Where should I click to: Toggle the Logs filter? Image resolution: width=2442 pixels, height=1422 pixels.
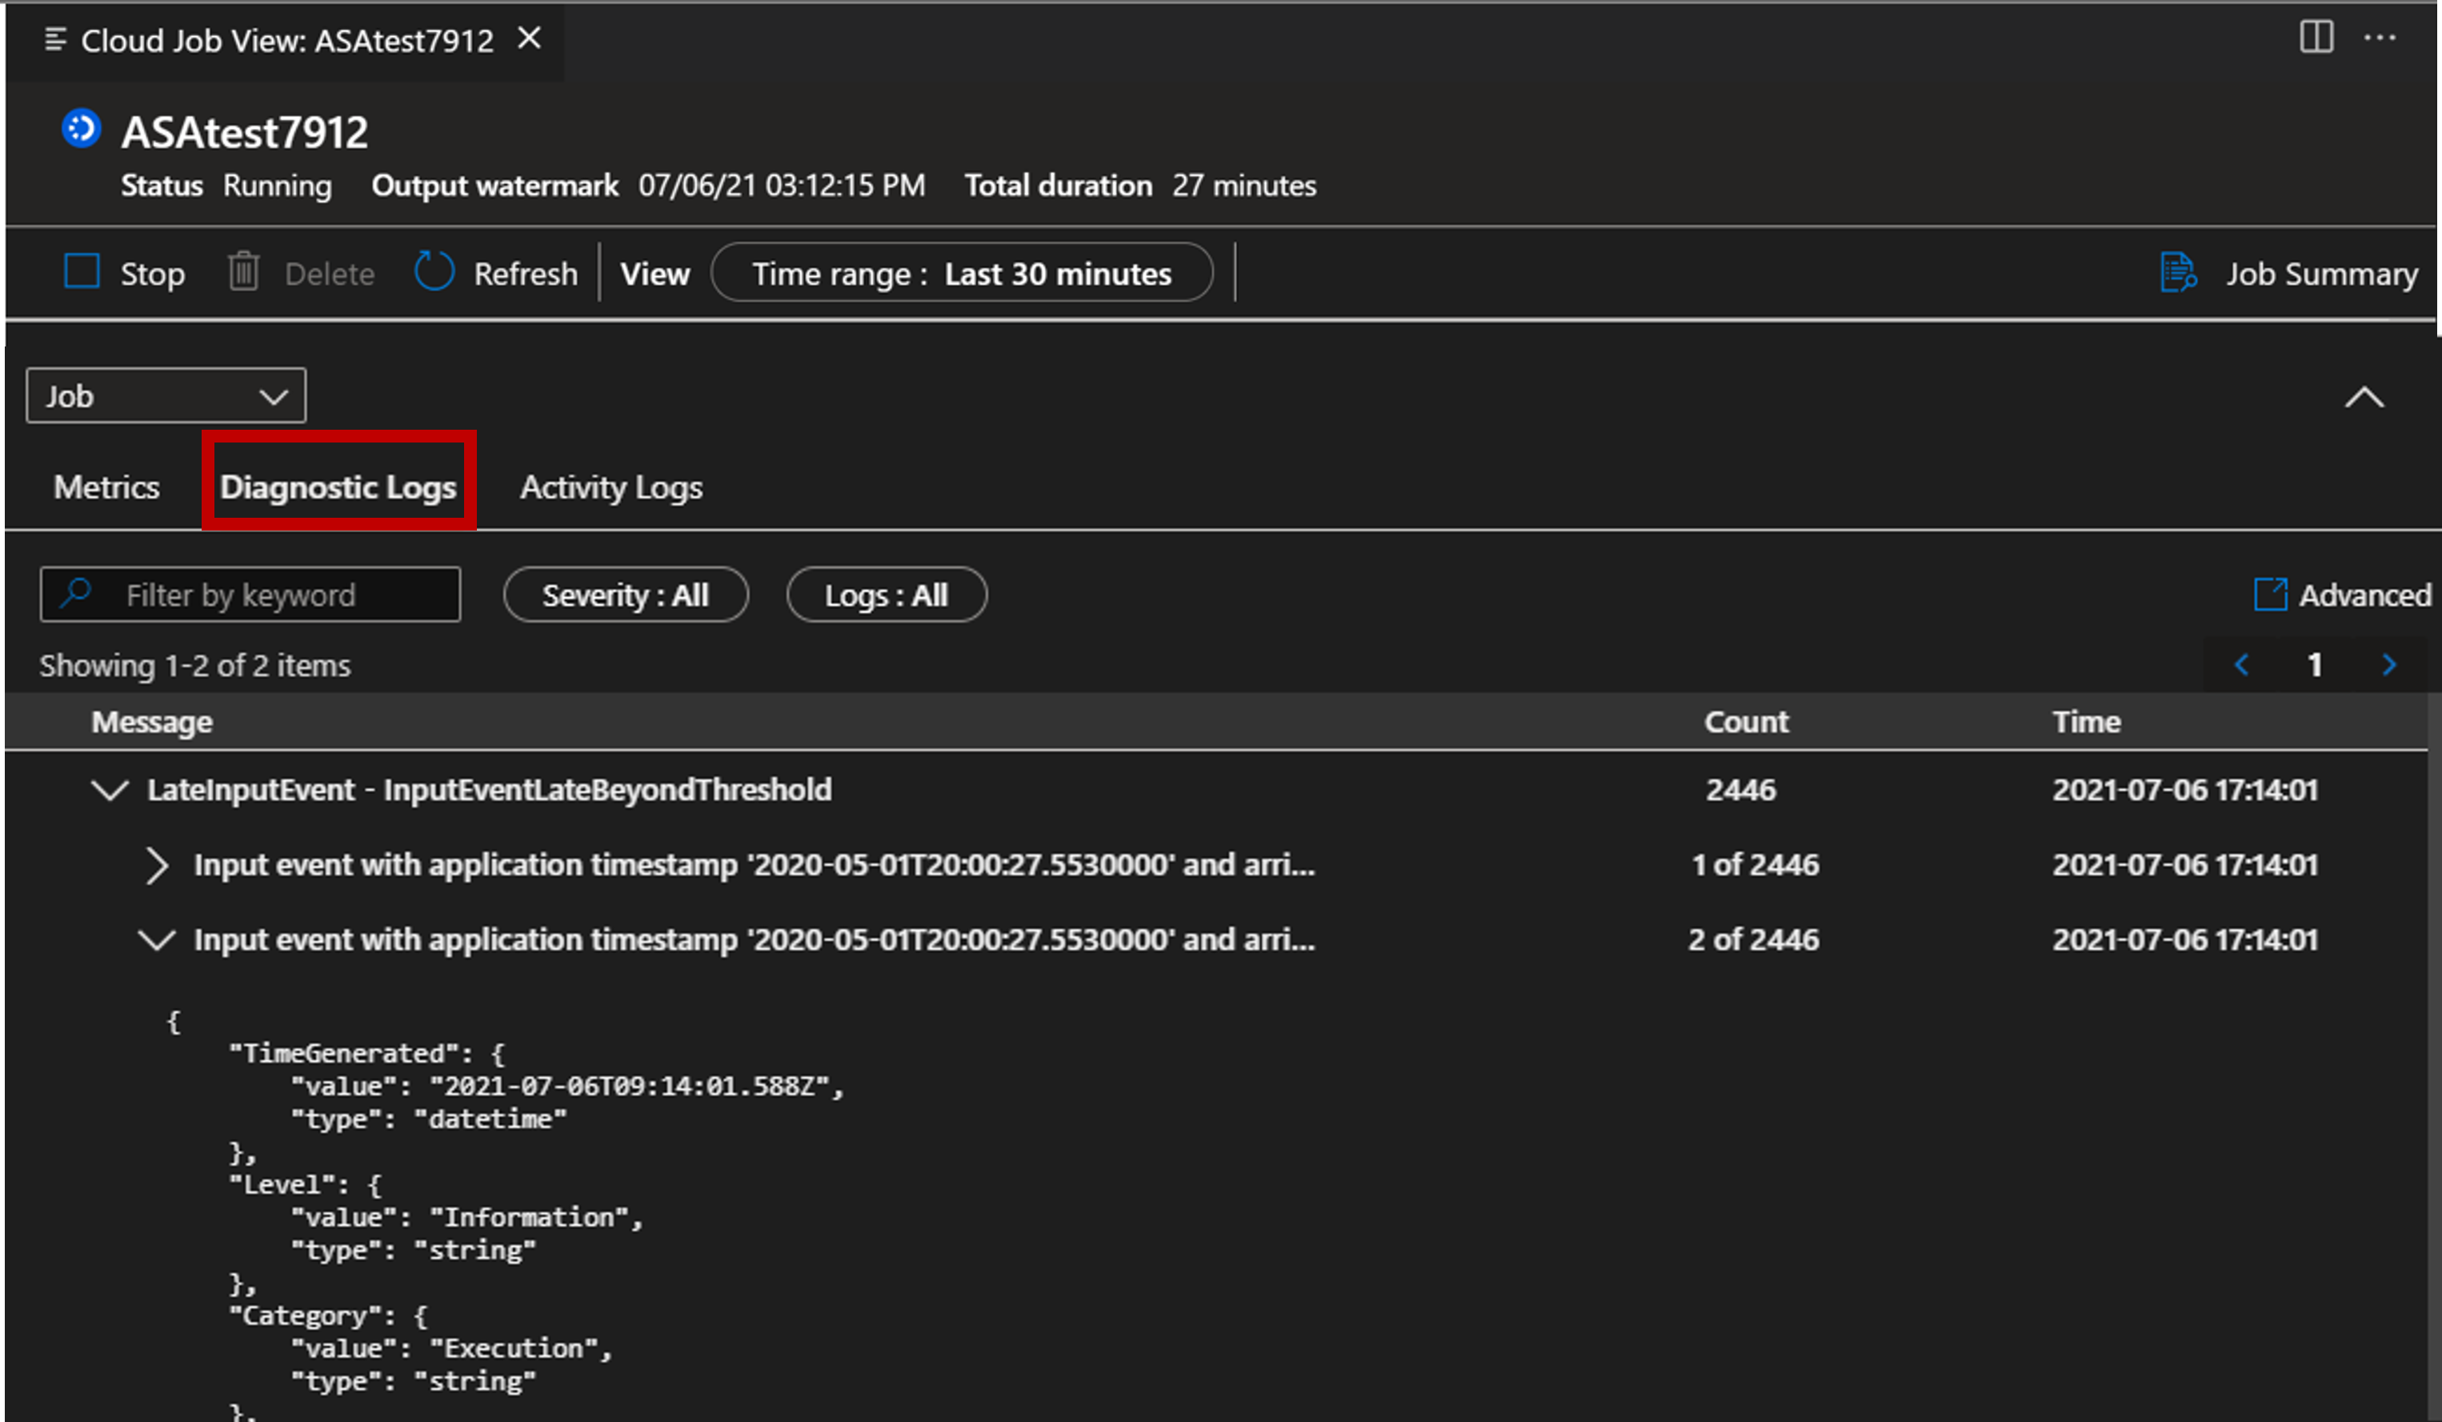click(887, 595)
